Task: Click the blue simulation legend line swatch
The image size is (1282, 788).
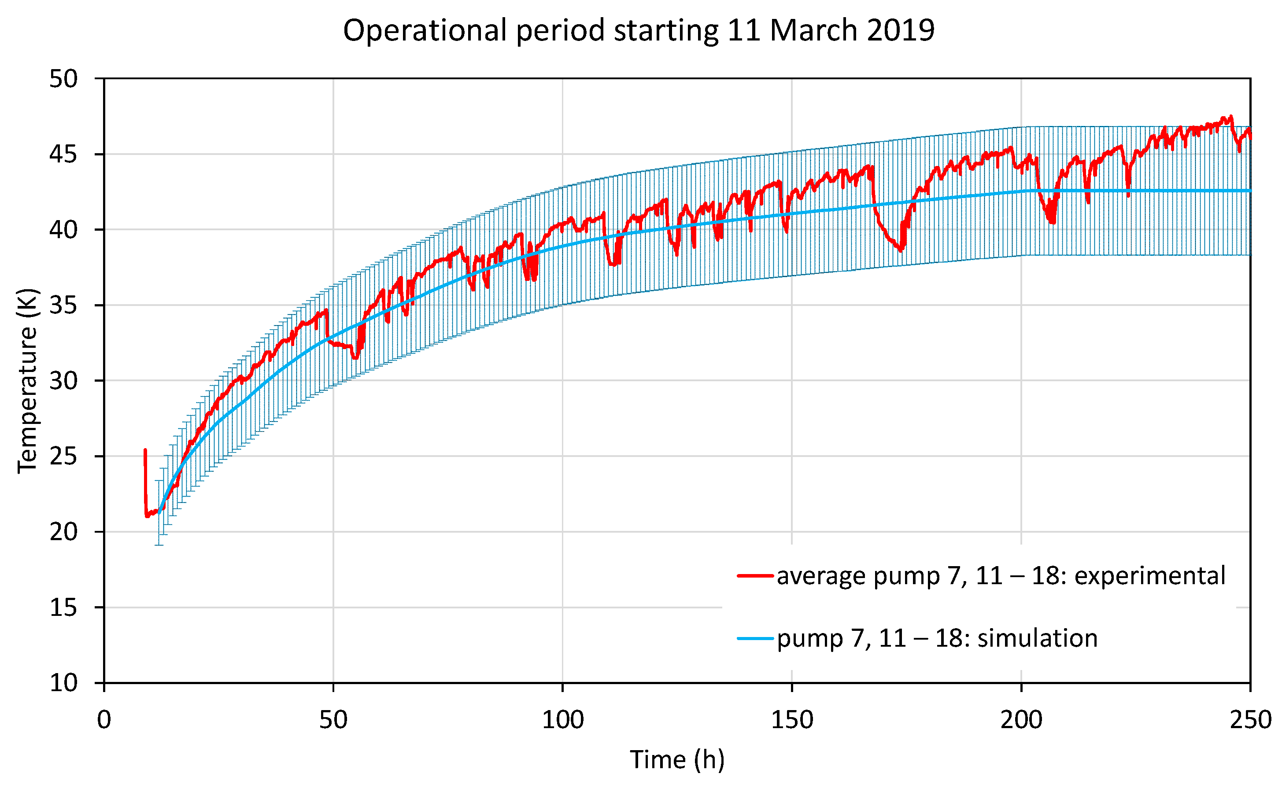Action: coord(755,638)
